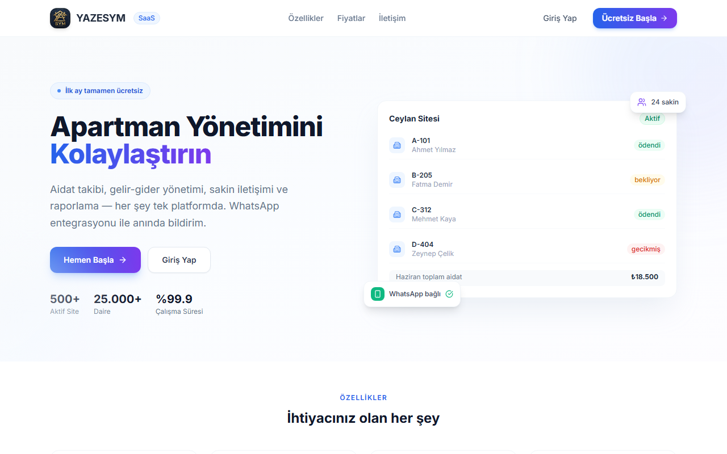Click the arrow icon in Hemen Başla
The image size is (727, 454).
pos(123,260)
